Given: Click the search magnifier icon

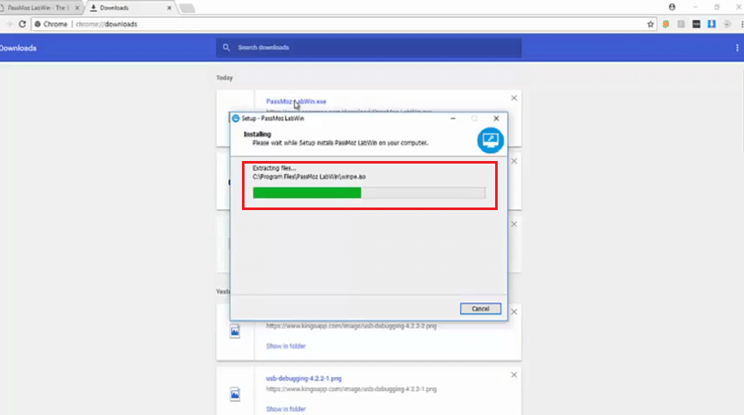Looking at the screenshot, I should click(x=226, y=47).
